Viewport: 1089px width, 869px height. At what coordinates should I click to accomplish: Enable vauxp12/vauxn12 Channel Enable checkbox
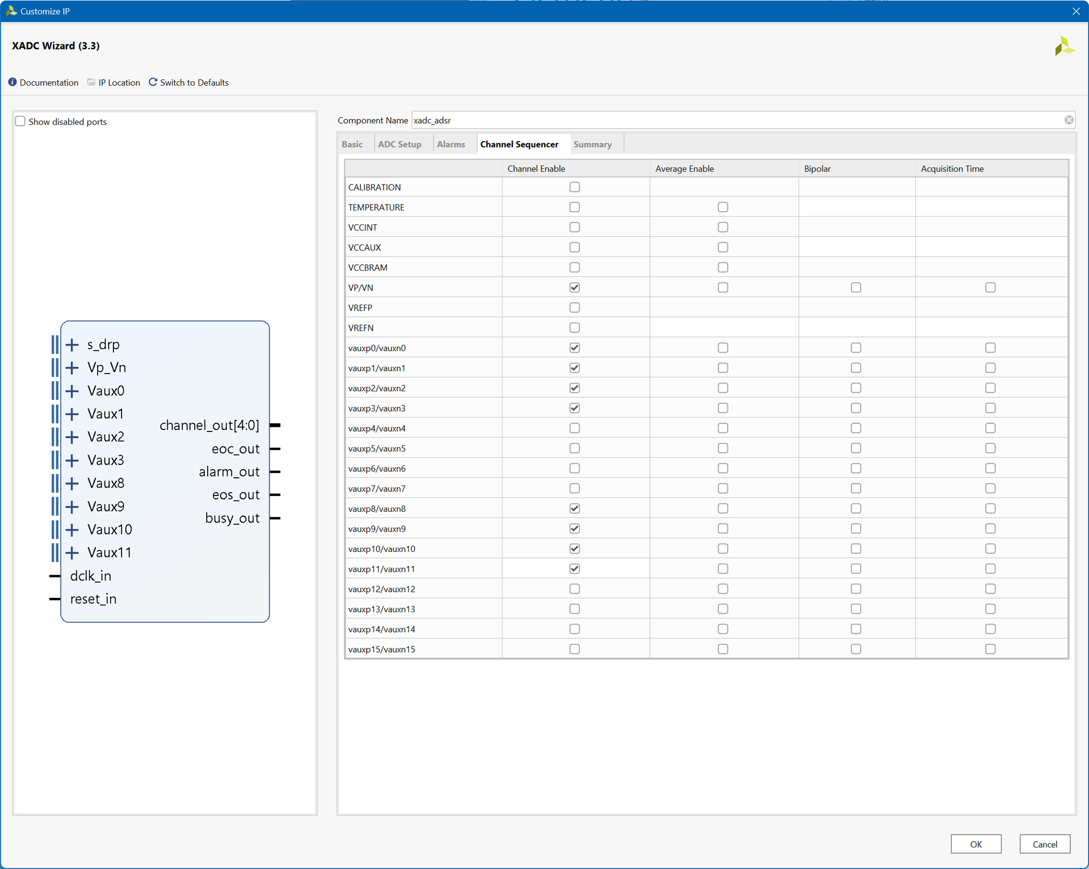575,589
